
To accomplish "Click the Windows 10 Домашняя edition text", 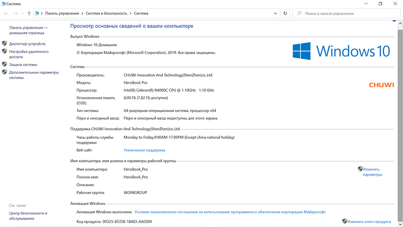I will coord(97,45).
